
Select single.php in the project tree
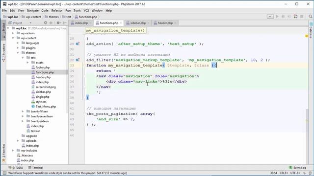(x=40, y=97)
